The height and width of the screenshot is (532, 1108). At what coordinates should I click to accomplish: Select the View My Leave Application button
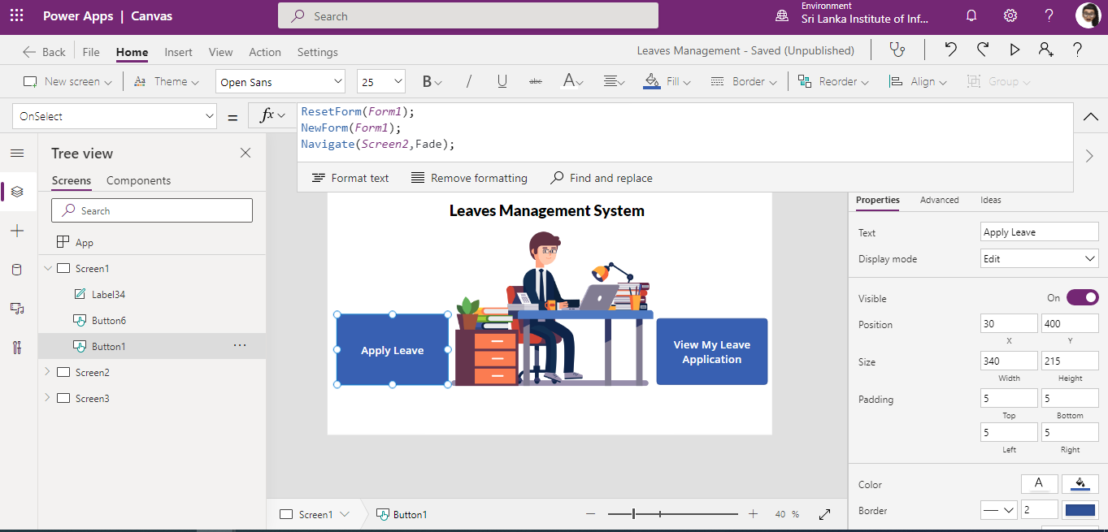[712, 352]
